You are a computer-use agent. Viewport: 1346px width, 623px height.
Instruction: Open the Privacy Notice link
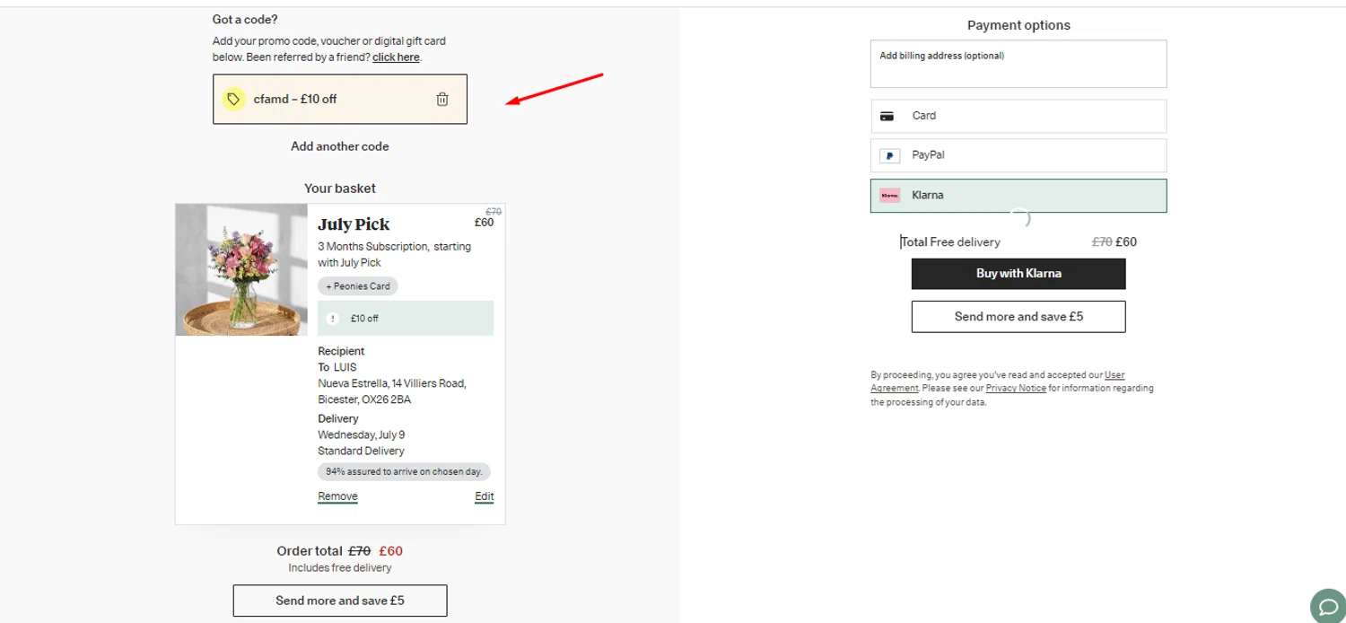pos(1015,389)
